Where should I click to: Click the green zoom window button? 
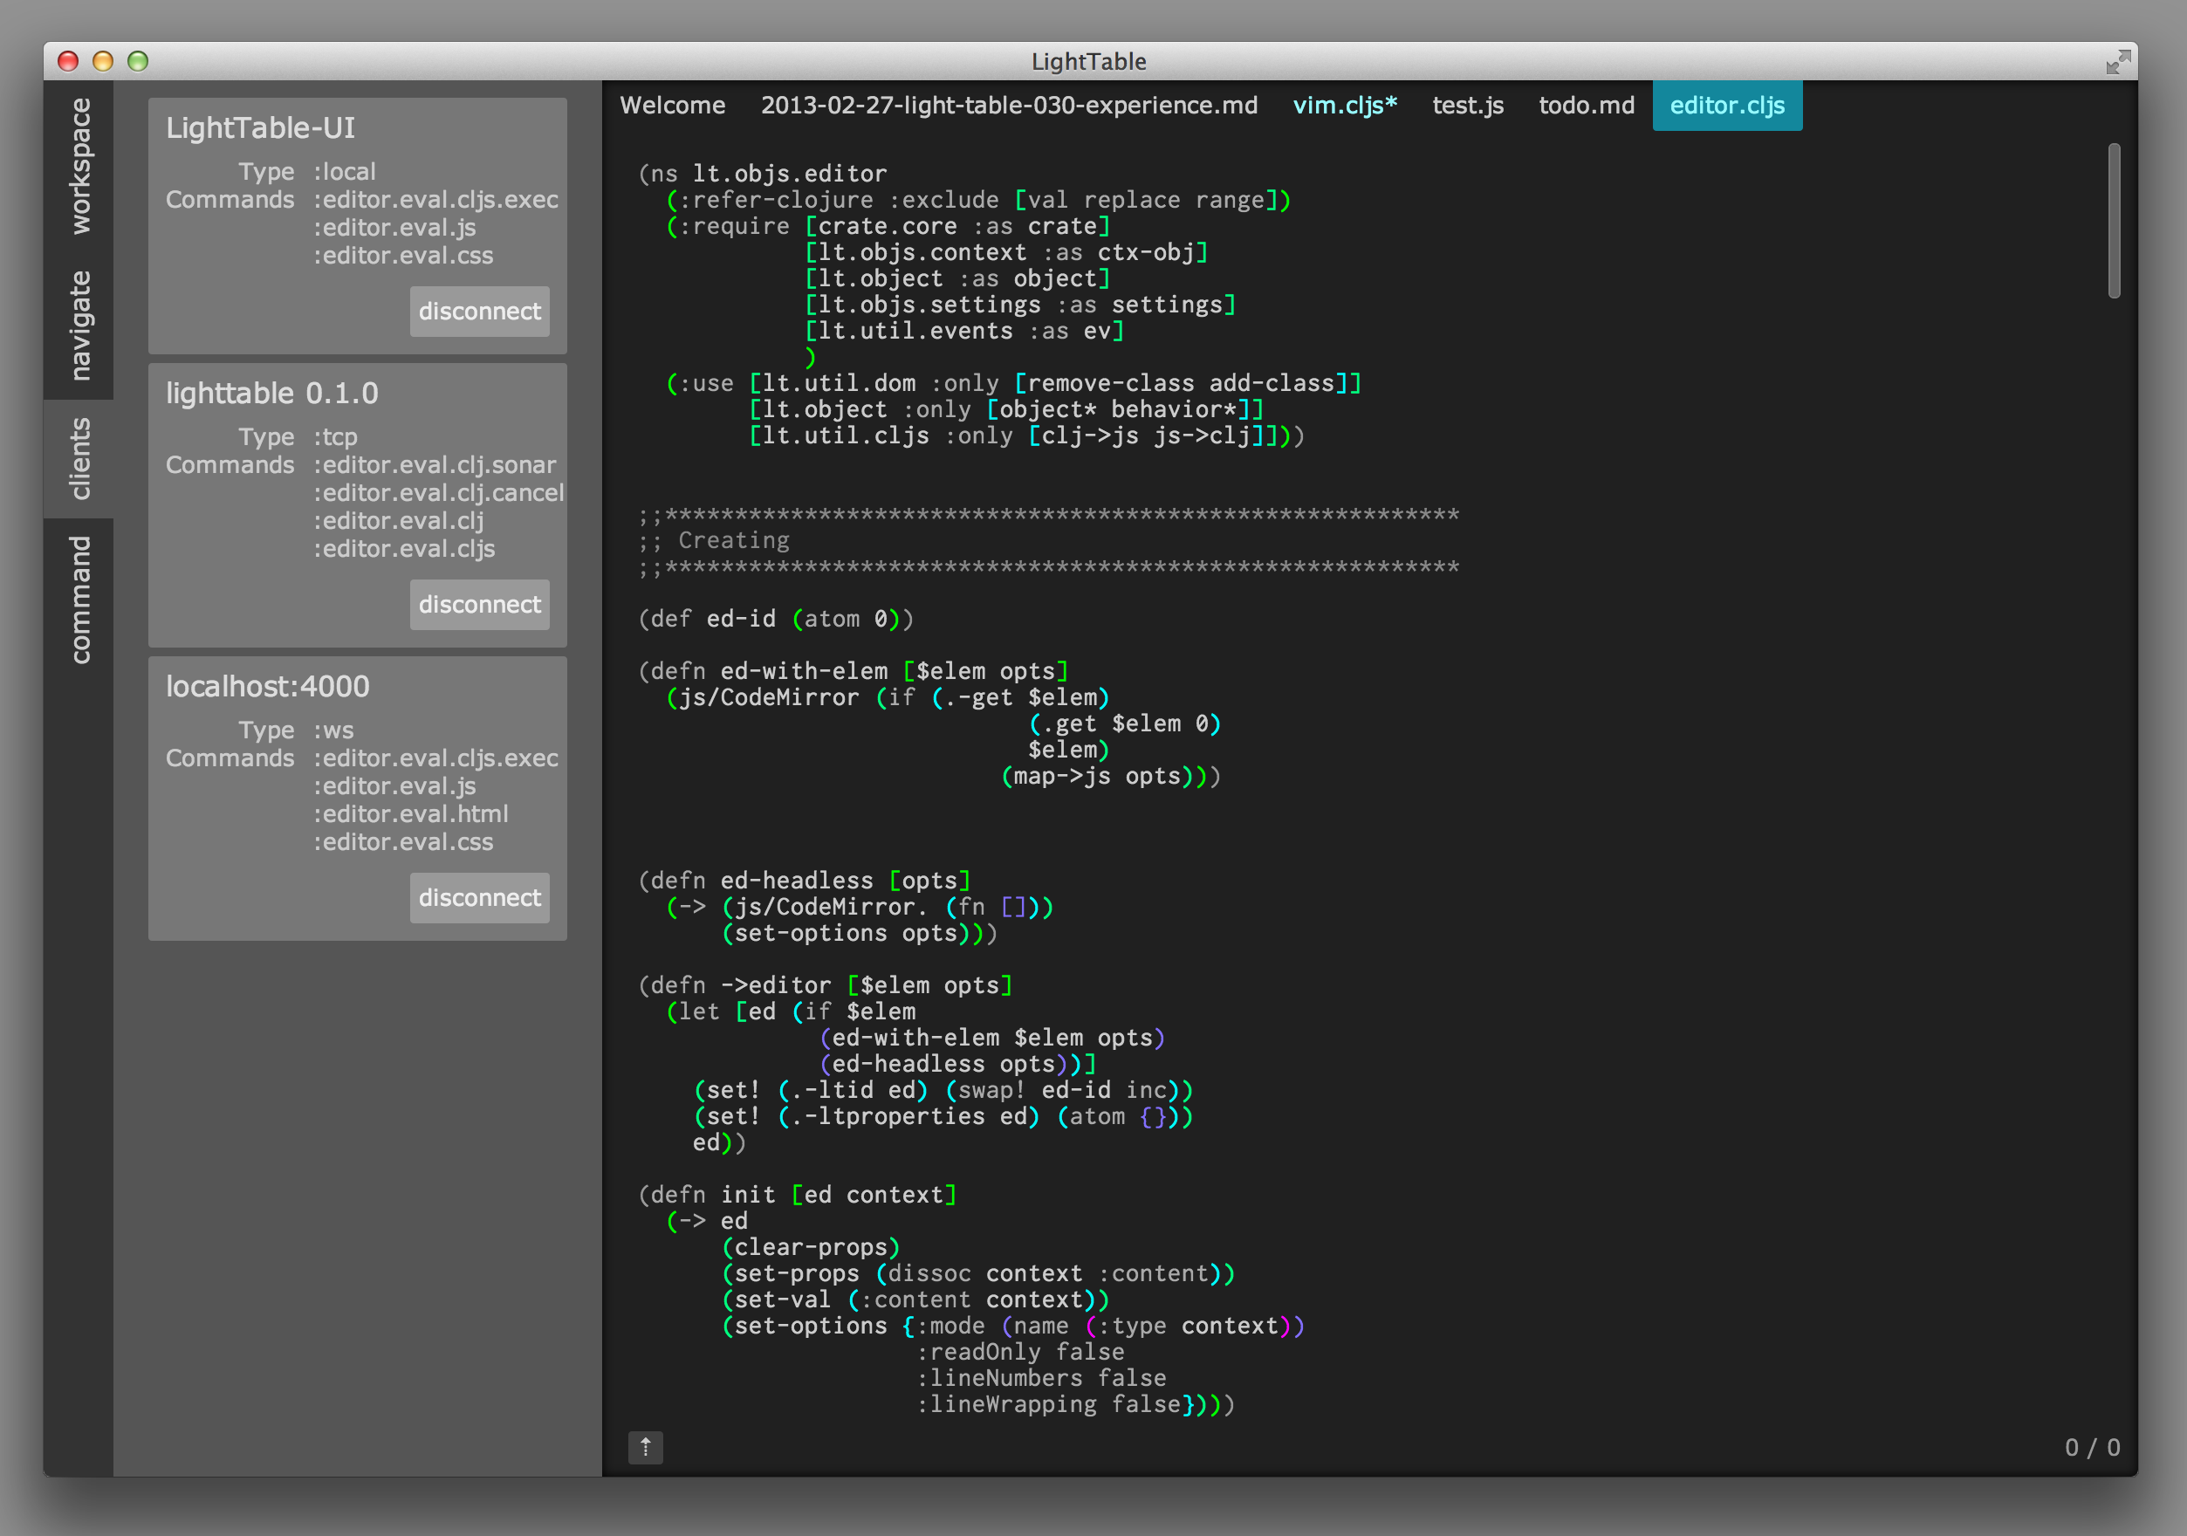pyautogui.click(x=138, y=62)
